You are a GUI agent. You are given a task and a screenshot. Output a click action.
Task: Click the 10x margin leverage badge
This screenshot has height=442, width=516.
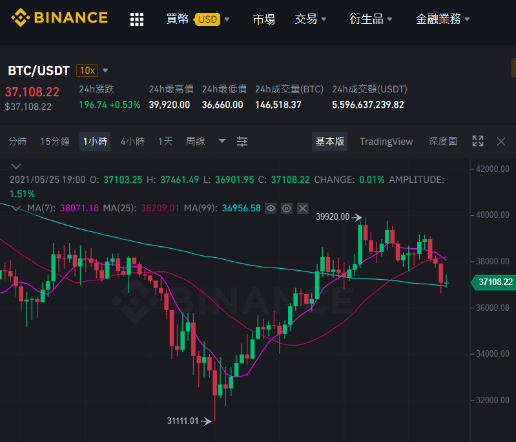[x=87, y=70]
